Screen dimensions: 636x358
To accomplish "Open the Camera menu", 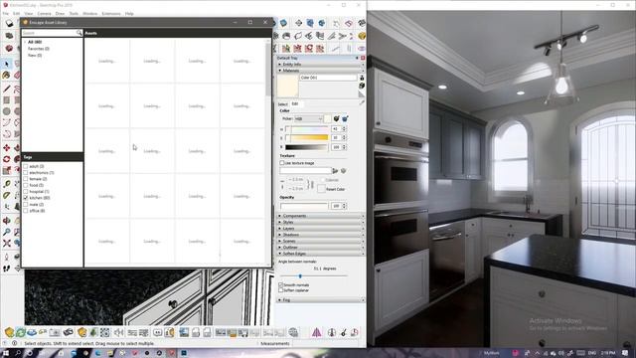I will click(44, 13).
